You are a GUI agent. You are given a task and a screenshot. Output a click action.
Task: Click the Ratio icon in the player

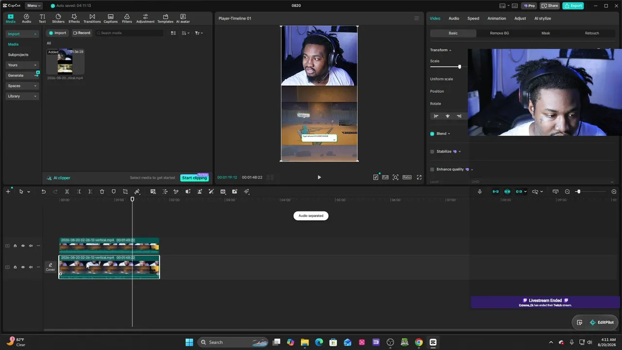point(407,177)
